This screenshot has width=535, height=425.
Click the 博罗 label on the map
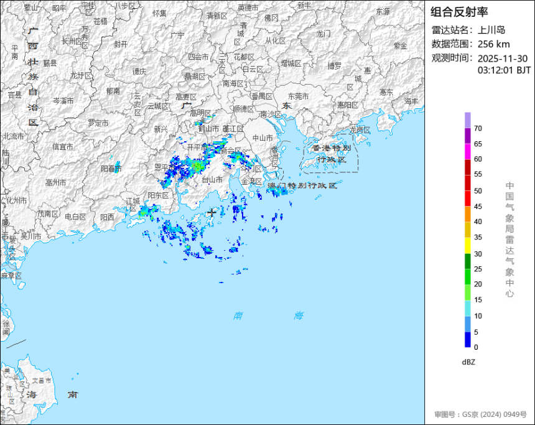335,66
